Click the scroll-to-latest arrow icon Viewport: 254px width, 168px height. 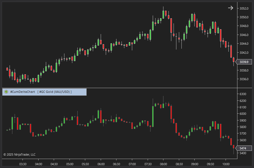tap(231, 8)
